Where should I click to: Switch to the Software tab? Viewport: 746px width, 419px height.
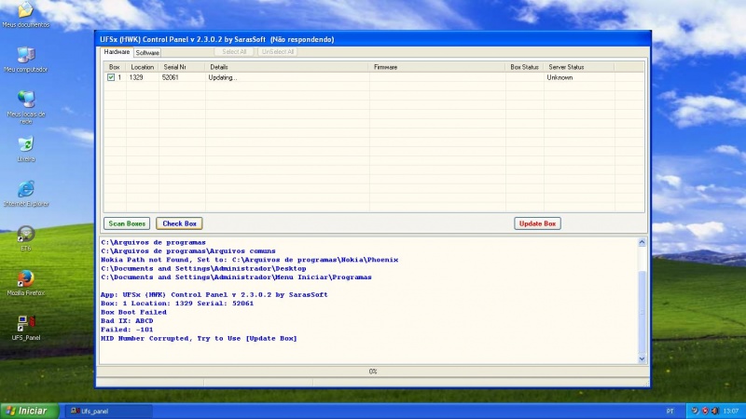147,53
